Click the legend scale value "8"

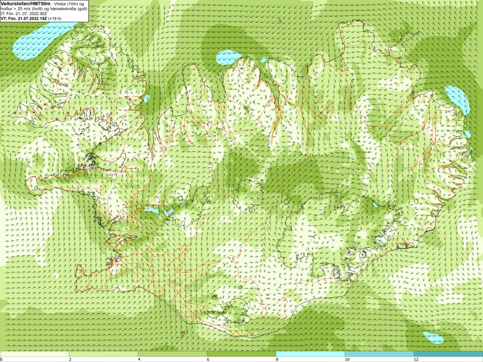pyautogui.click(x=277, y=360)
